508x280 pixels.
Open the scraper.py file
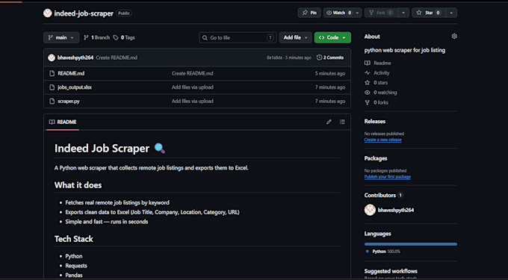(x=69, y=102)
